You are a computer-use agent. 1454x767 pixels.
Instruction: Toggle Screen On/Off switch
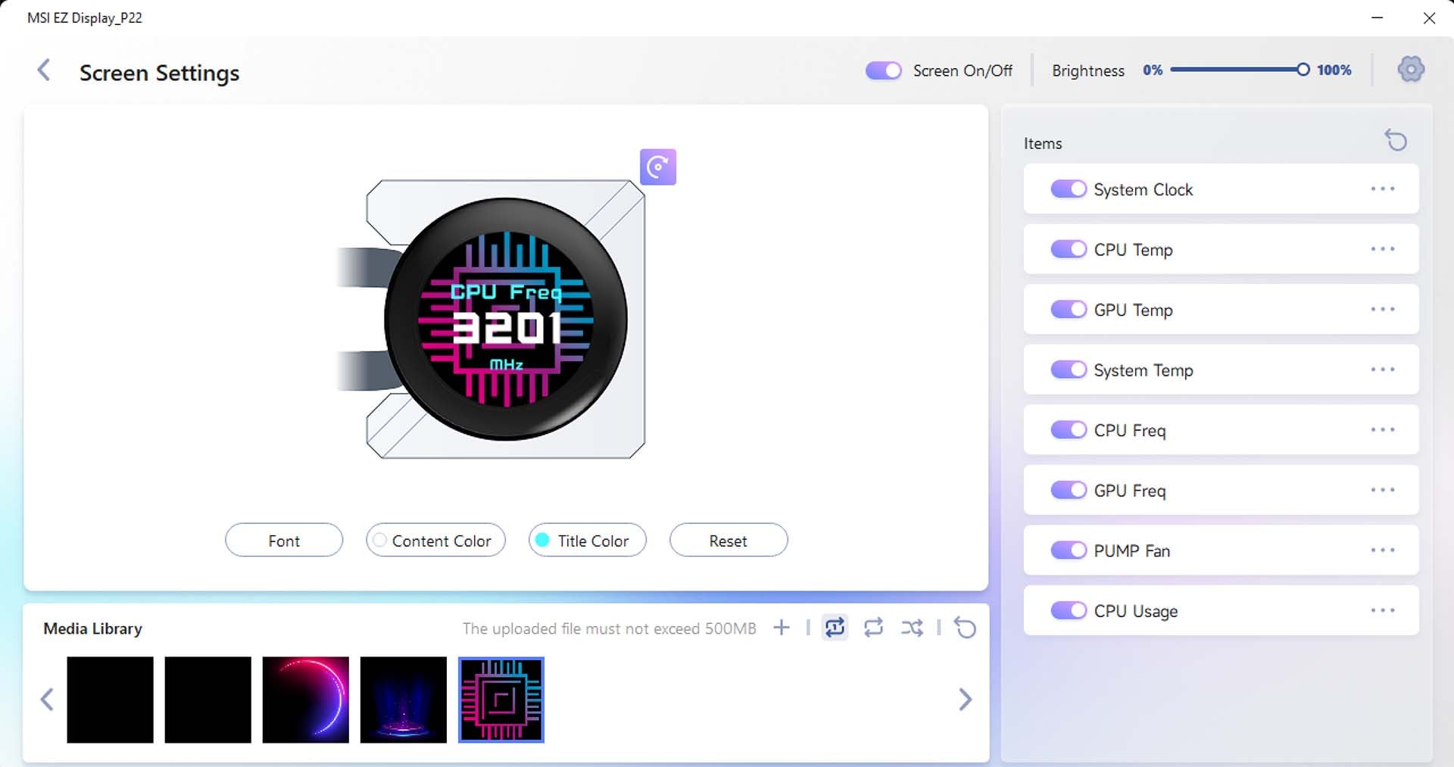click(x=883, y=70)
